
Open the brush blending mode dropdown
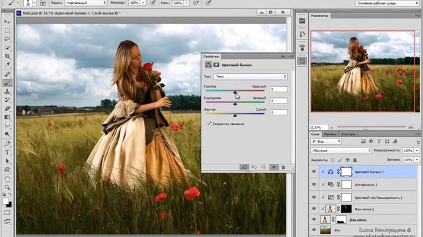[86, 3]
